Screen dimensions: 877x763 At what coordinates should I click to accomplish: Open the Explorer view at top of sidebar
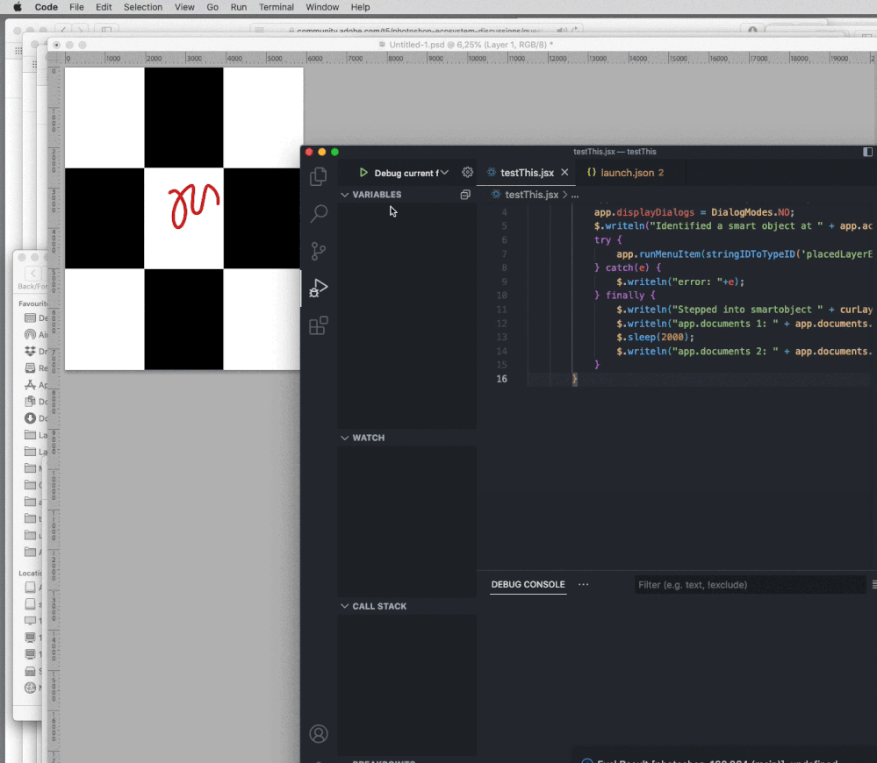[319, 175]
